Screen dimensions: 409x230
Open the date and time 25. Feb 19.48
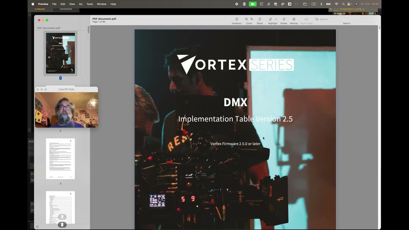pos(369,4)
